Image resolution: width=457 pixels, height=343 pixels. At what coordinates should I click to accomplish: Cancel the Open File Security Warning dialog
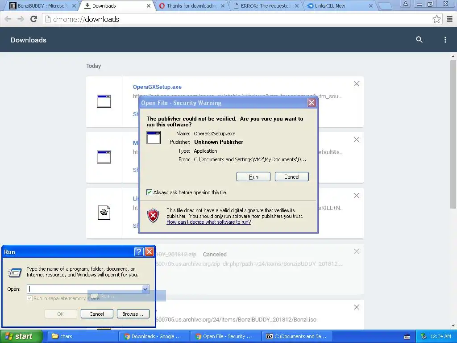click(292, 177)
